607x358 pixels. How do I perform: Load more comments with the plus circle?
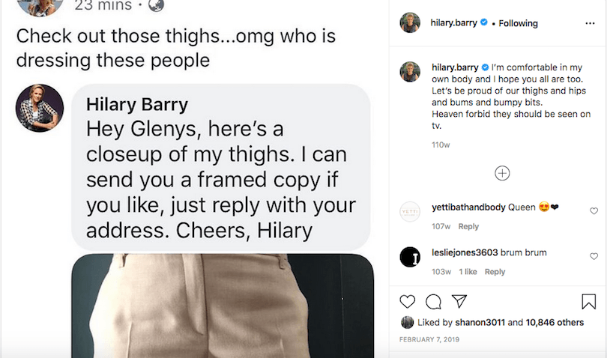[502, 173]
